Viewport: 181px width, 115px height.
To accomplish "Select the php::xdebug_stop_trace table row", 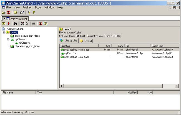I will (x=119, y=57).
